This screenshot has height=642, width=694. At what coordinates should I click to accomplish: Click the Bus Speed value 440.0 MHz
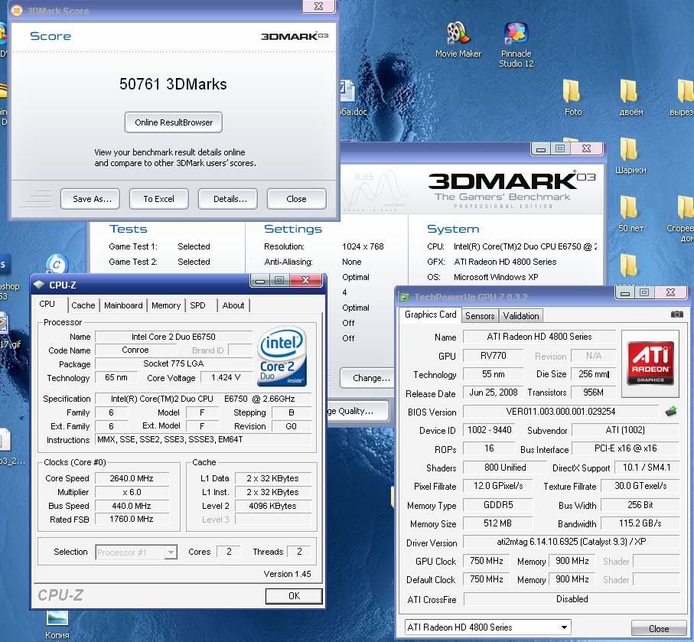click(x=132, y=506)
